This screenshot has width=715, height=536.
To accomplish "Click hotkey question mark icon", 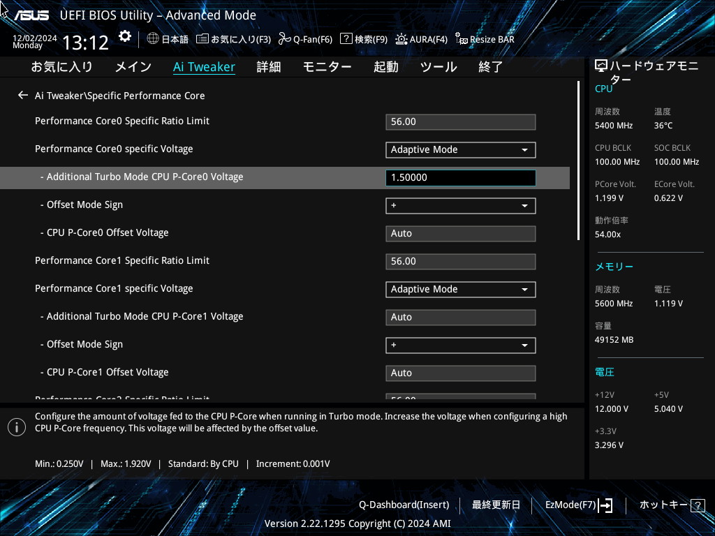I will coord(698,505).
